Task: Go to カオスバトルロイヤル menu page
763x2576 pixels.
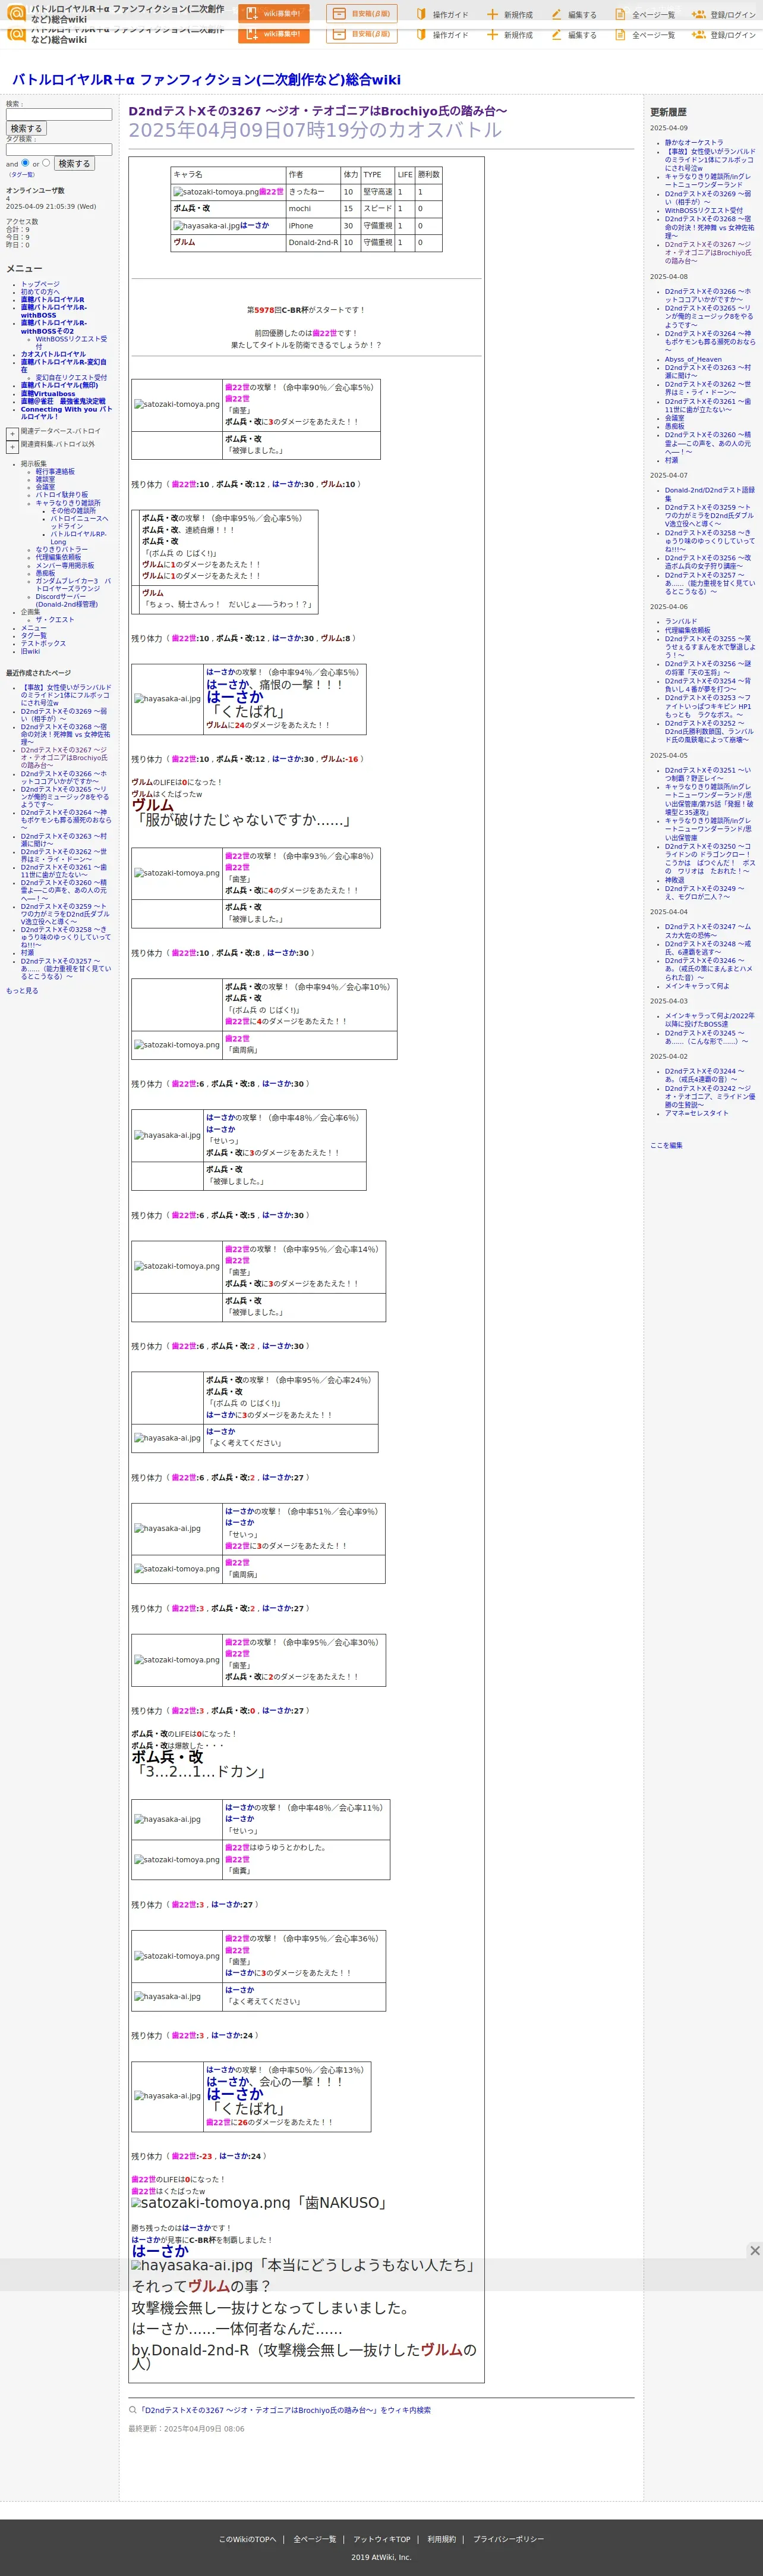Action: pyautogui.click(x=53, y=354)
